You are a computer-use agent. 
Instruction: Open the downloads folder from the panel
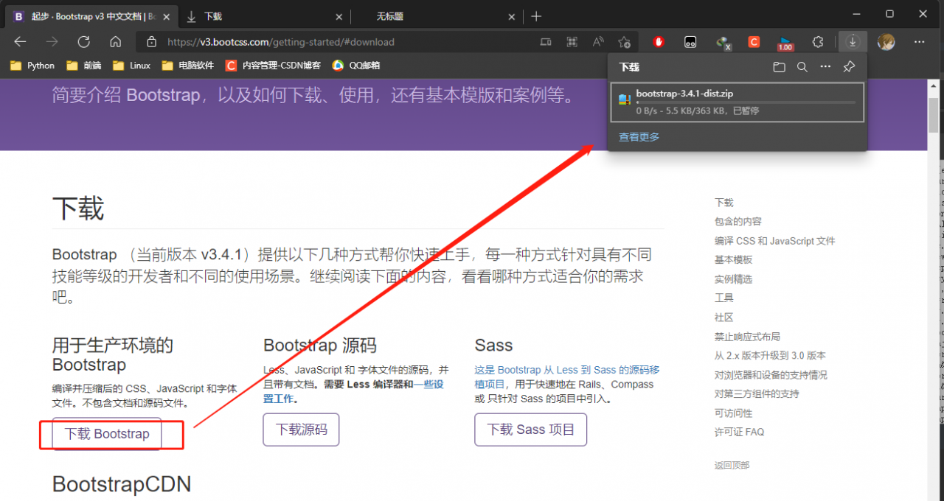780,67
